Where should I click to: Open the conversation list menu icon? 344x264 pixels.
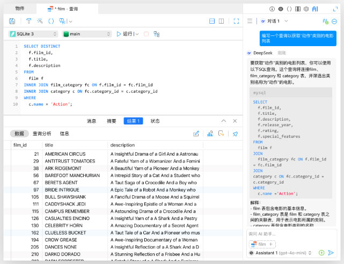point(250,21)
